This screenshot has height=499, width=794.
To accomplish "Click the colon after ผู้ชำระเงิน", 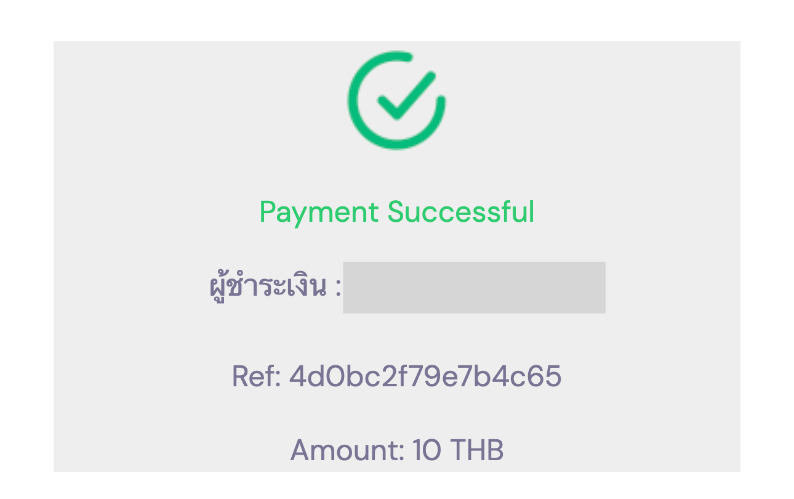I will pos(338,288).
